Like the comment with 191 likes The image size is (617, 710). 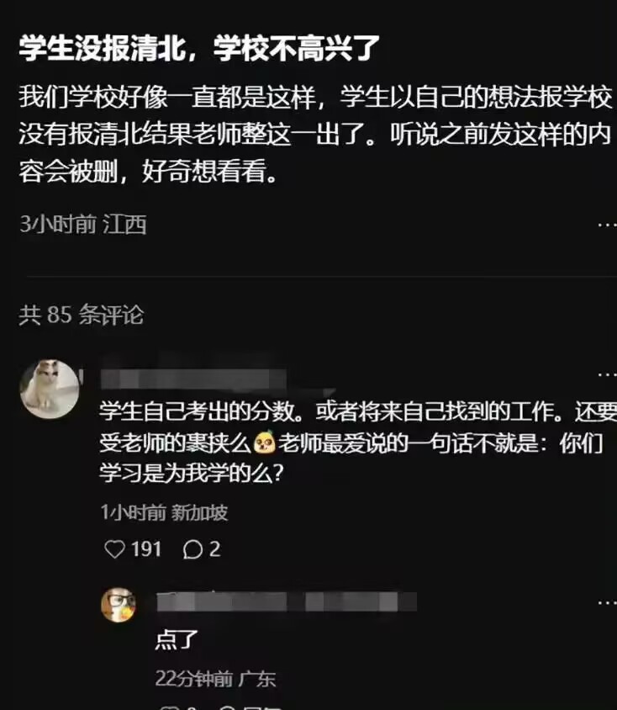114,549
